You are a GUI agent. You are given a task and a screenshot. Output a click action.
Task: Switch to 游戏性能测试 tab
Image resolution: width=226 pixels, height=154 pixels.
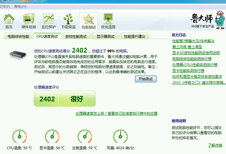coord(76,36)
